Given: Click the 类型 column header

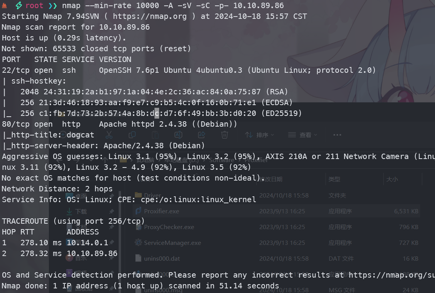Looking at the screenshot, I should pos(334,179).
